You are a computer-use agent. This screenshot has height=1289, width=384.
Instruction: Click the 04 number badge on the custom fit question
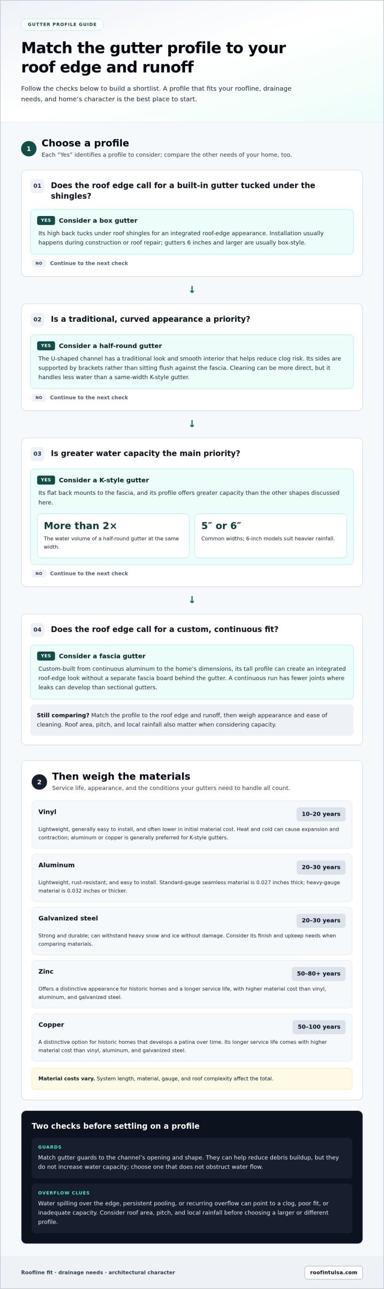click(x=37, y=629)
